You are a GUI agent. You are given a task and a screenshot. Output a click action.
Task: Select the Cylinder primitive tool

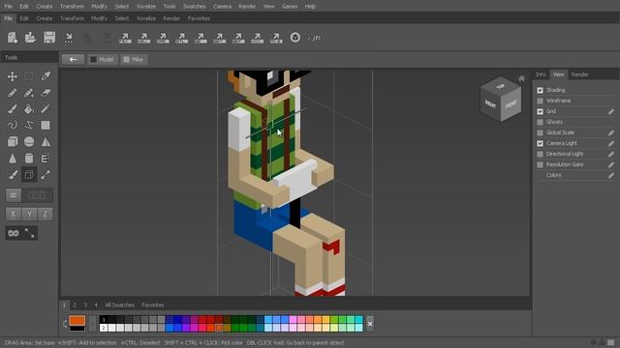point(28,159)
